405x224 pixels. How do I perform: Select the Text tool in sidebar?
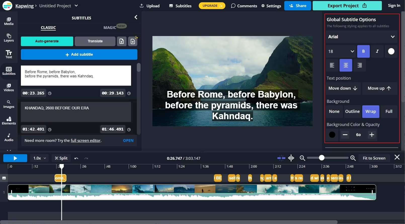pyautogui.click(x=9, y=54)
